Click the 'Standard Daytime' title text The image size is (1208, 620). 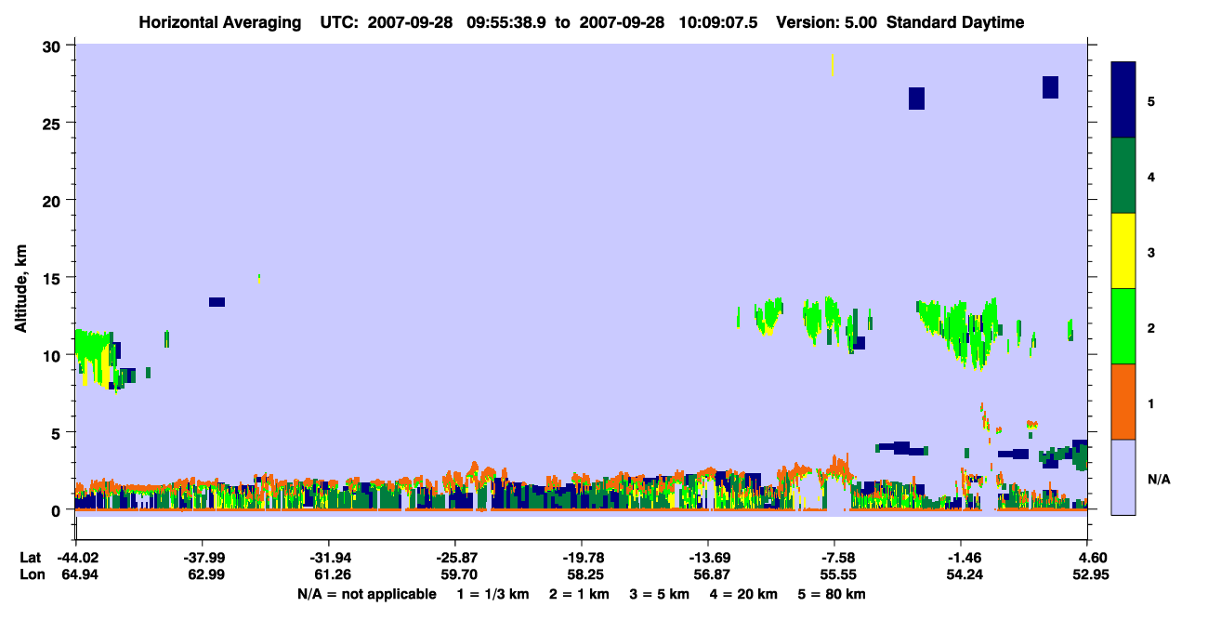coord(955,22)
